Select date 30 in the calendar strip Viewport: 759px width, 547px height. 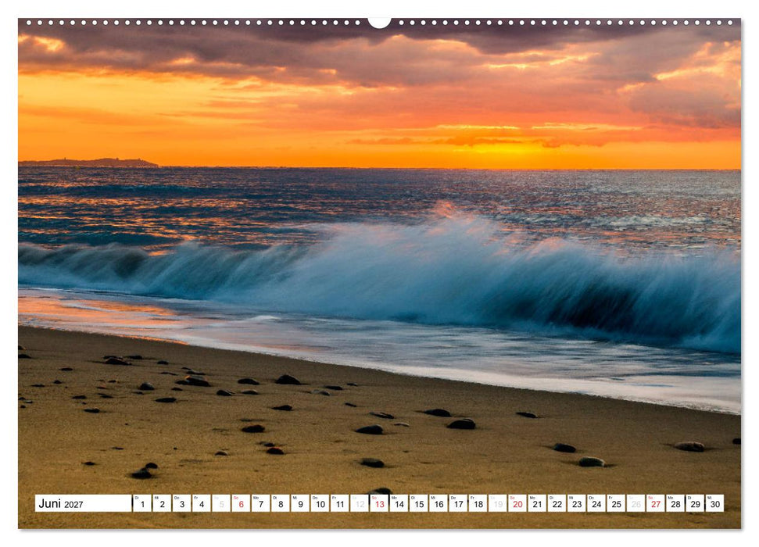(715, 503)
